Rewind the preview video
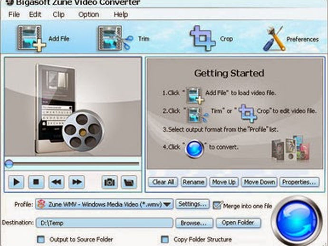328x246 pixels. (x=57, y=182)
